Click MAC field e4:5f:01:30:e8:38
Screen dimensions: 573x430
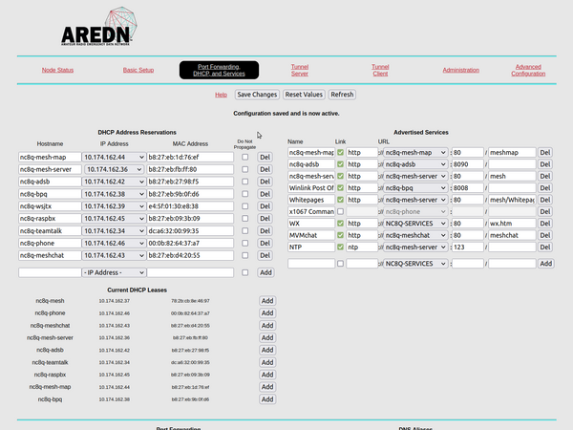[190, 206]
